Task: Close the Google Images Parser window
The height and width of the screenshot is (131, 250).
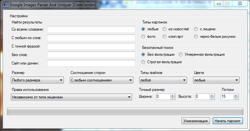Action: [240, 4]
